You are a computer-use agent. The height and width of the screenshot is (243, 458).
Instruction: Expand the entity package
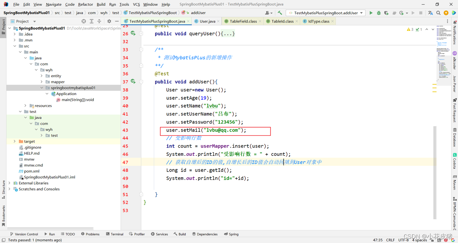point(42,76)
